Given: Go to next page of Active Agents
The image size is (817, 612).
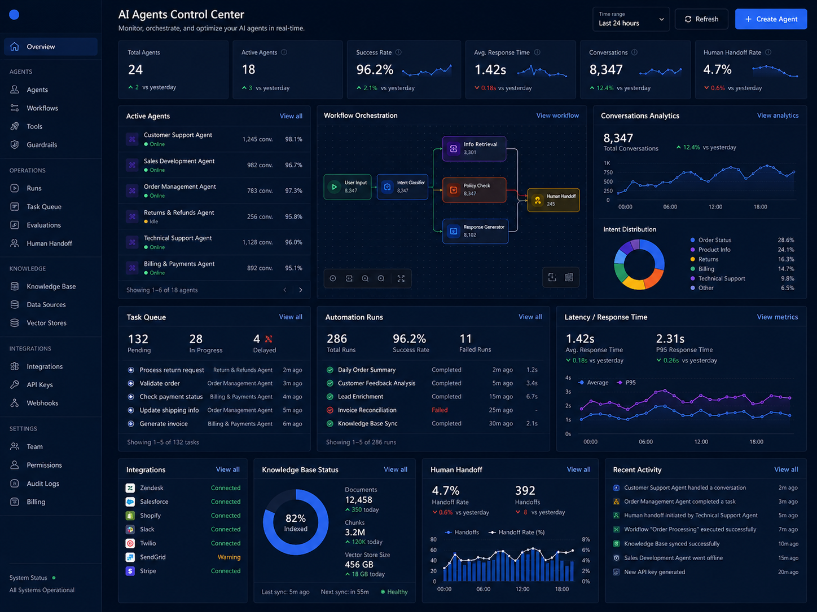Looking at the screenshot, I should point(301,290).
